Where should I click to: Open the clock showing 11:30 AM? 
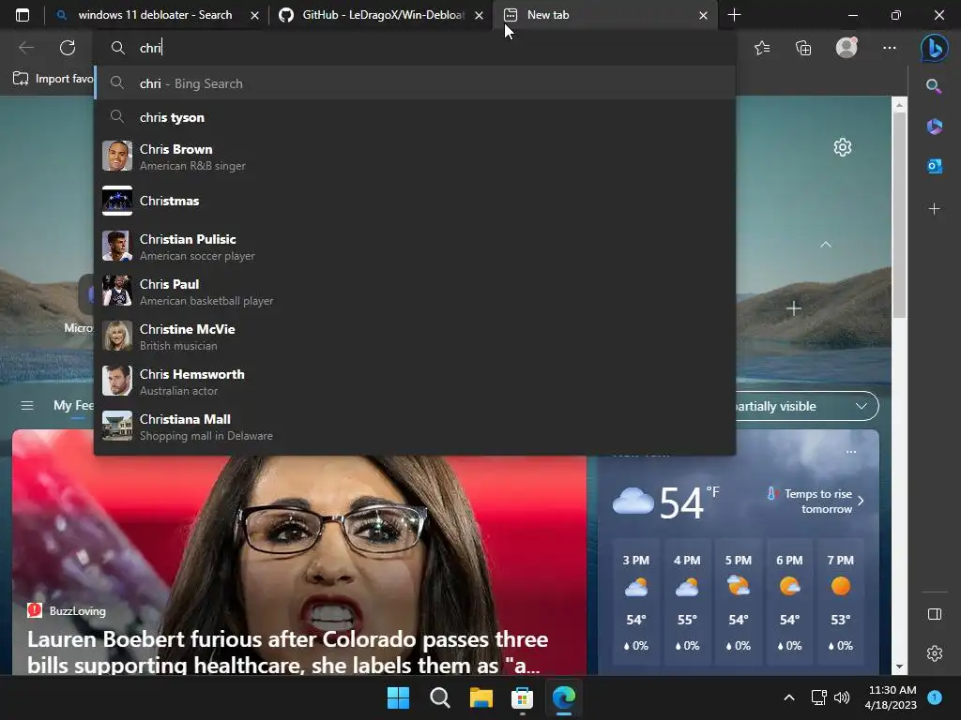(891, 697)
